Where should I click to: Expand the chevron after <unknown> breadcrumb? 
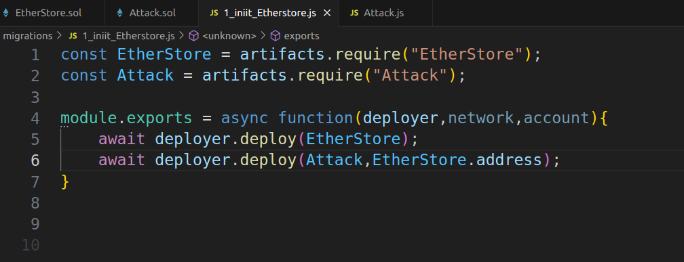(x=263, y=36)
